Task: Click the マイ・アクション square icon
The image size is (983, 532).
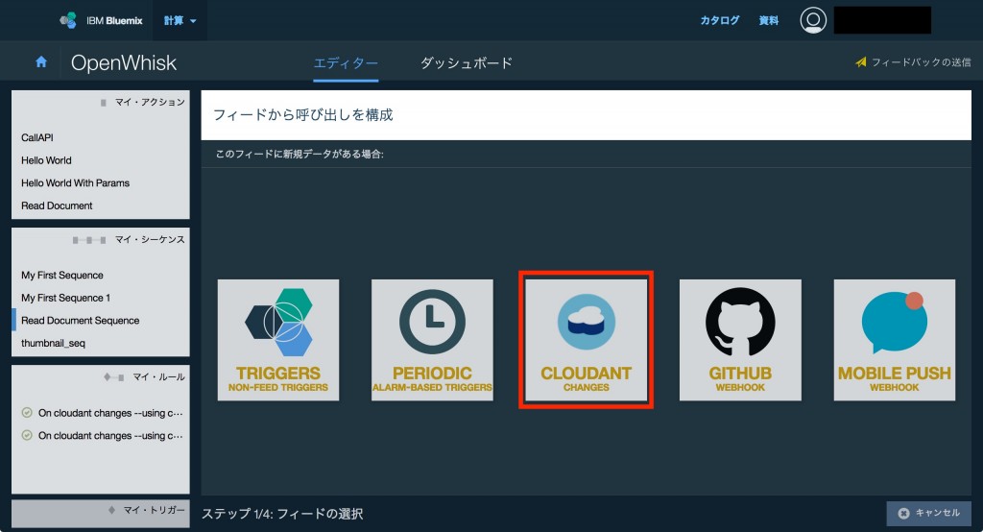Action: (104, 102)
